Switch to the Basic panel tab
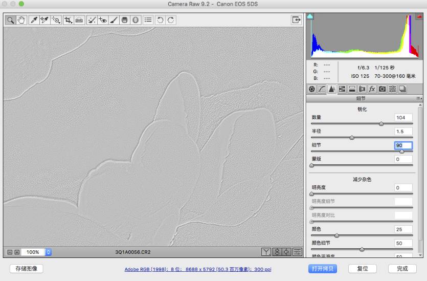 tap(312, 89)
